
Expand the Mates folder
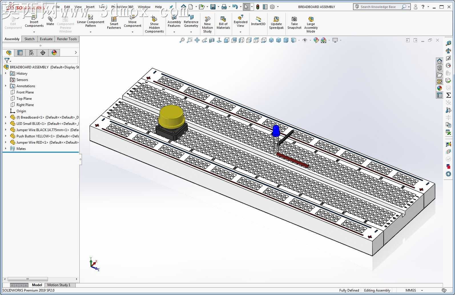point(6,148)
